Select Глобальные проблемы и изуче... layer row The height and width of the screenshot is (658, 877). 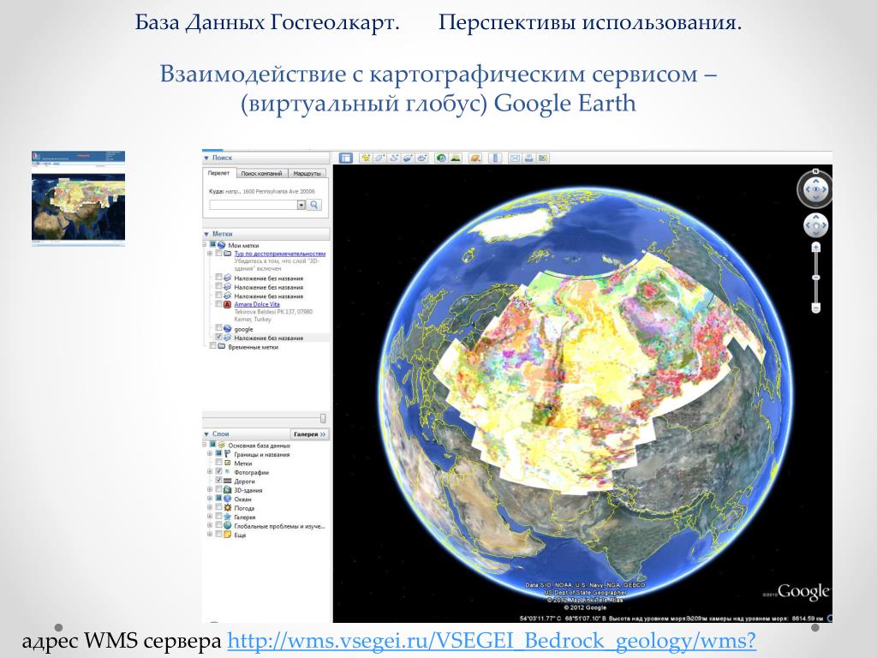click(x=279, y=526)
